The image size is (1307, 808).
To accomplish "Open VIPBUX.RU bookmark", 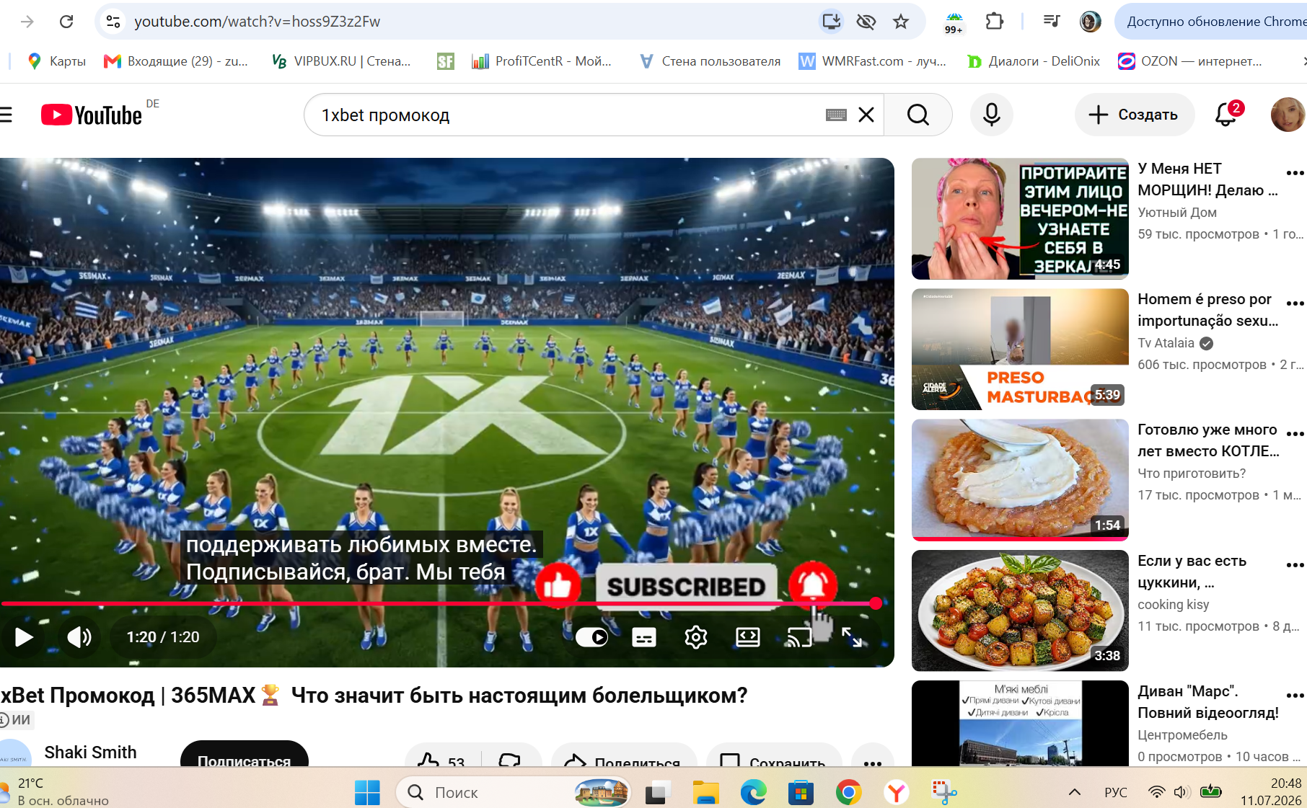I will (x=341, y=61).
